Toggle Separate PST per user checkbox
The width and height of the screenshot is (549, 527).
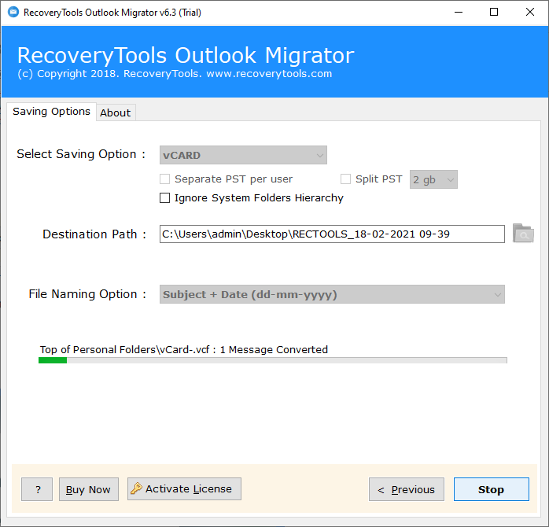point(164,179)
